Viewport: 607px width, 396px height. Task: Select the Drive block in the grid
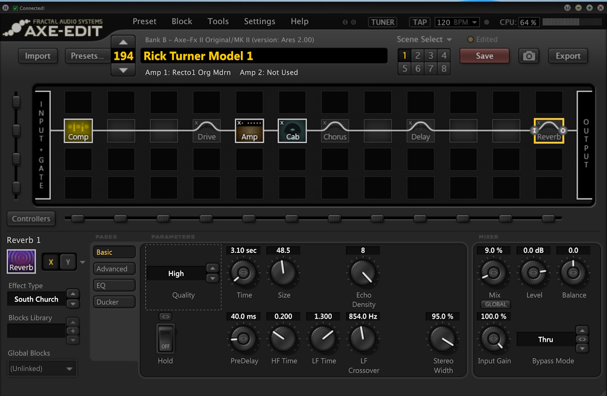click(206, 130)
